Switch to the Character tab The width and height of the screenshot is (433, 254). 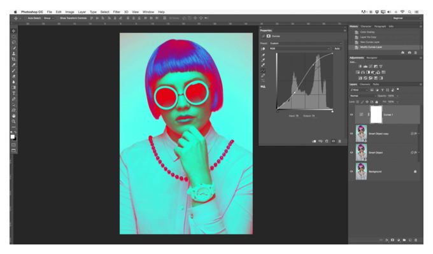[x=366, y=27]
